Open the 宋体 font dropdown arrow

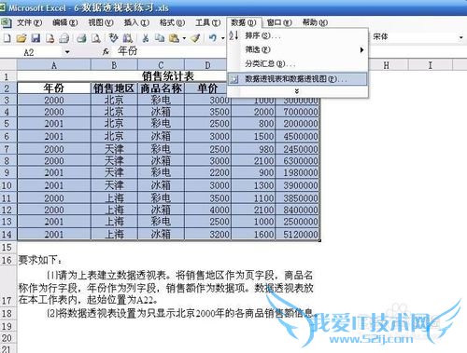point(461,37)
